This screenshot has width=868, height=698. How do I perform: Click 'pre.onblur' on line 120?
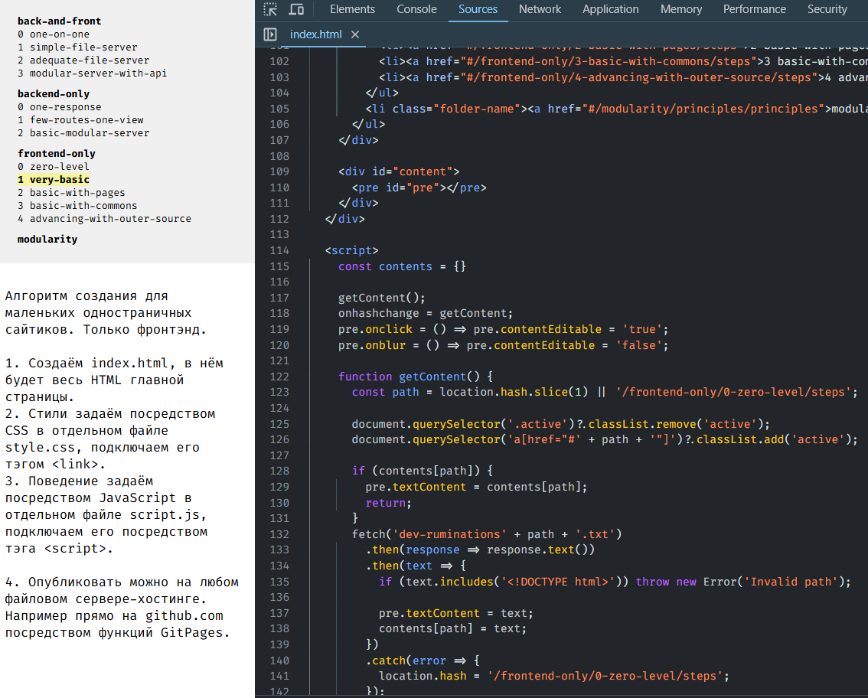coord(372,345)
